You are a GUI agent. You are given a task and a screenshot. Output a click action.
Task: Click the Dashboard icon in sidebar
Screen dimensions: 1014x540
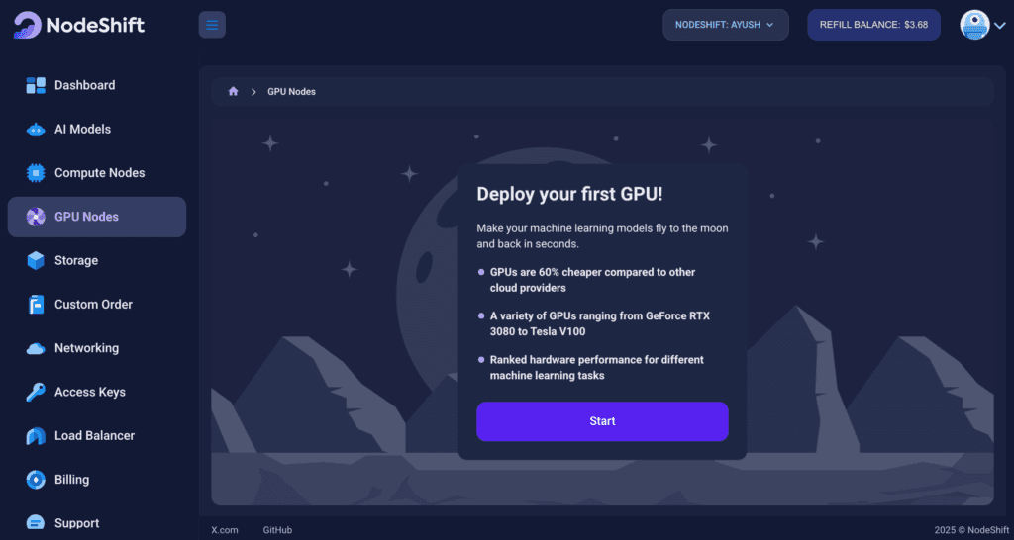click(36, 85)
